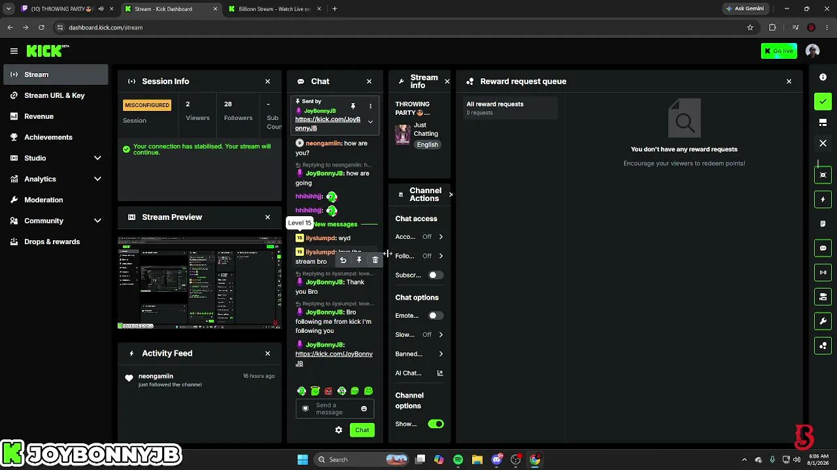Close the Session Info panel
Image resolution: width=837 pixels, height=470 pixels.
[x=267, y=82]
